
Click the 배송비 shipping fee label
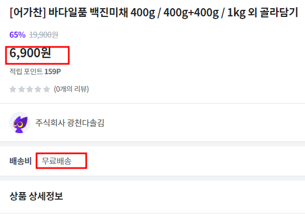point(20,161)
